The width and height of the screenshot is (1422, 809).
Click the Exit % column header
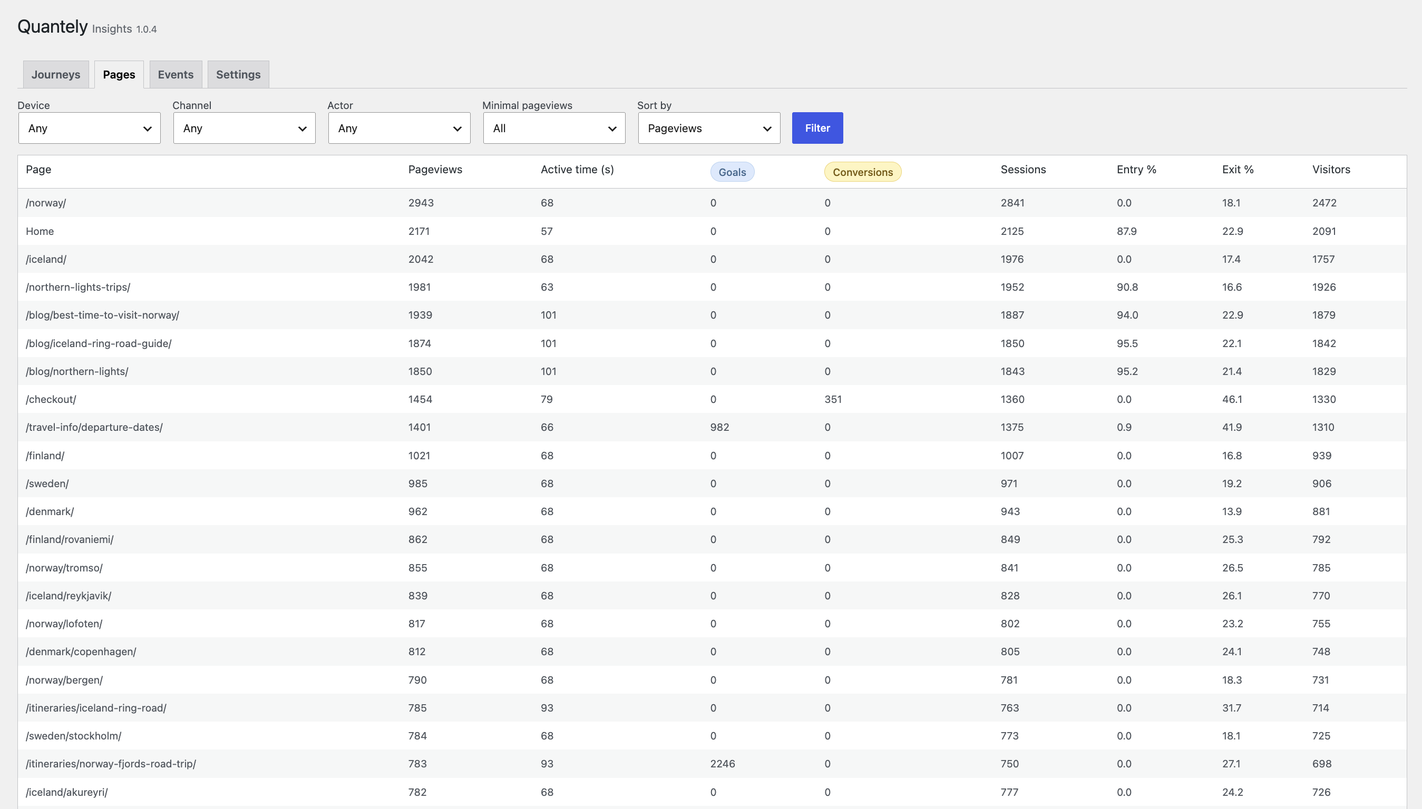(x=1238, y=170)
